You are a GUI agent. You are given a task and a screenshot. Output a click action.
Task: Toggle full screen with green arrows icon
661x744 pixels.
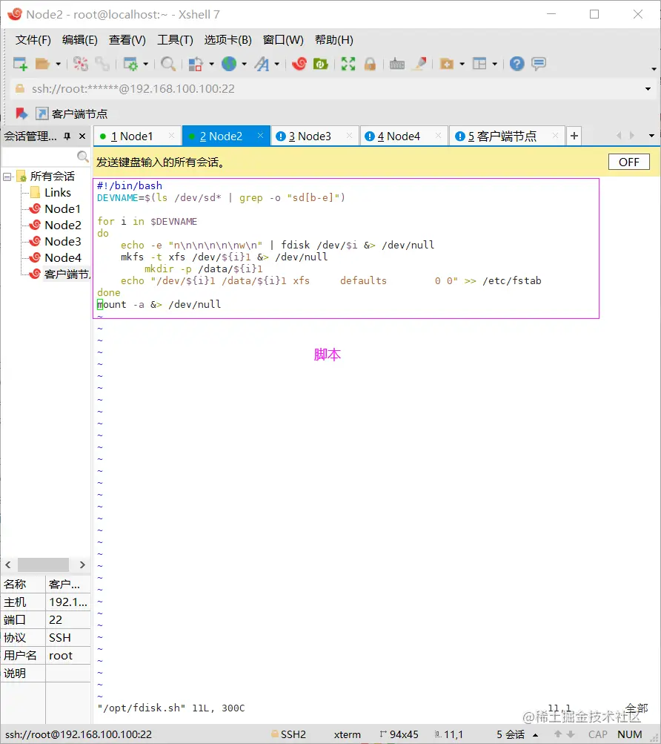click(348, 64)
